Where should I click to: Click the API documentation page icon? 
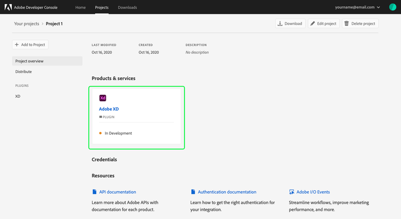[94, 192]
